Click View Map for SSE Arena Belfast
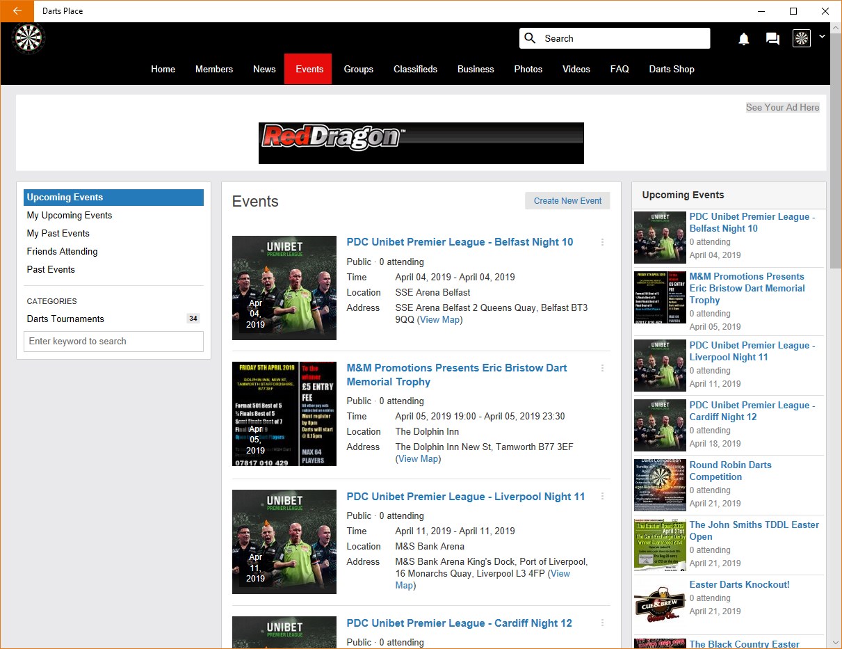The image size is (842, 649). (440, 320)
